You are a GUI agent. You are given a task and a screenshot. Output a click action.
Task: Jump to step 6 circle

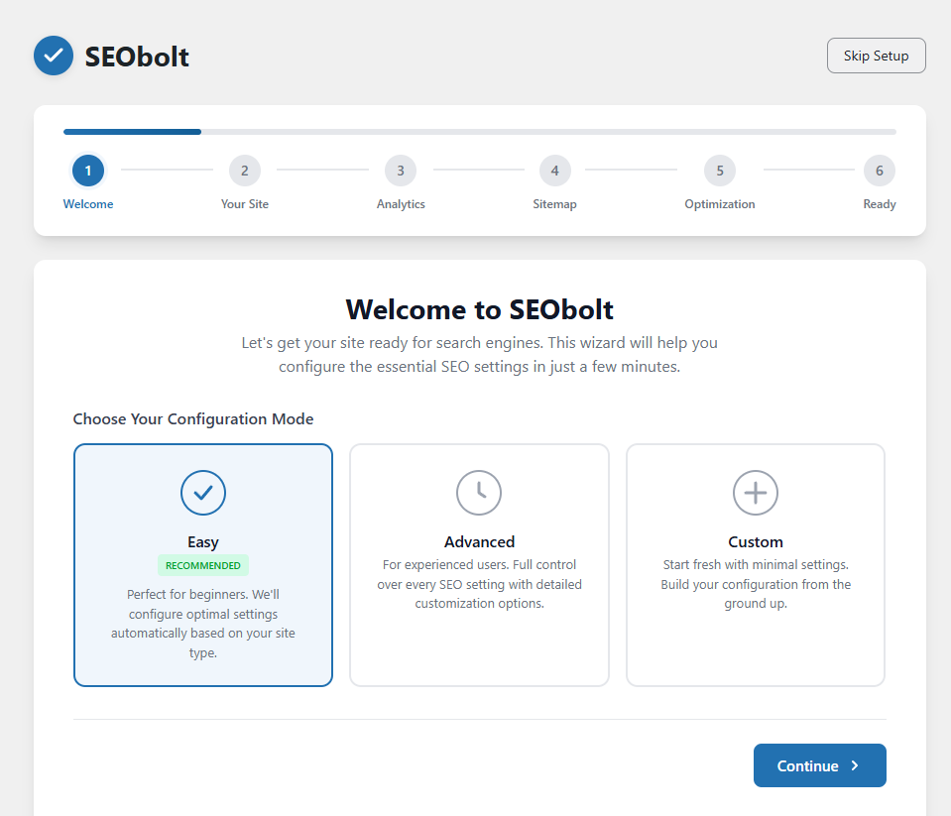[x=880, y=171]
